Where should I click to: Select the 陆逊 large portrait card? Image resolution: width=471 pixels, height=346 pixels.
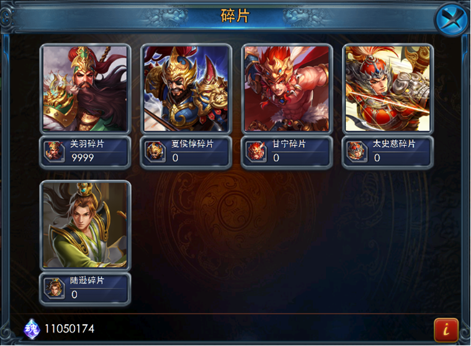click(x=85, y=225)
